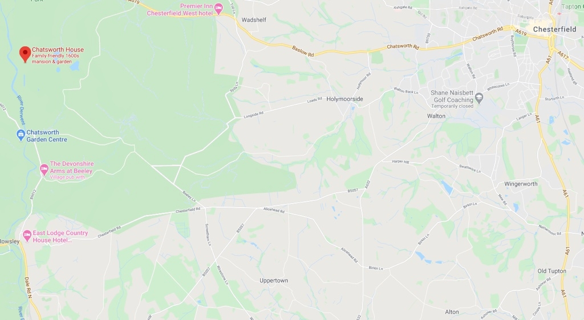Open the Chatsworth House place label
This screenshot has height=320, width=584.
(x=58, y=50)
